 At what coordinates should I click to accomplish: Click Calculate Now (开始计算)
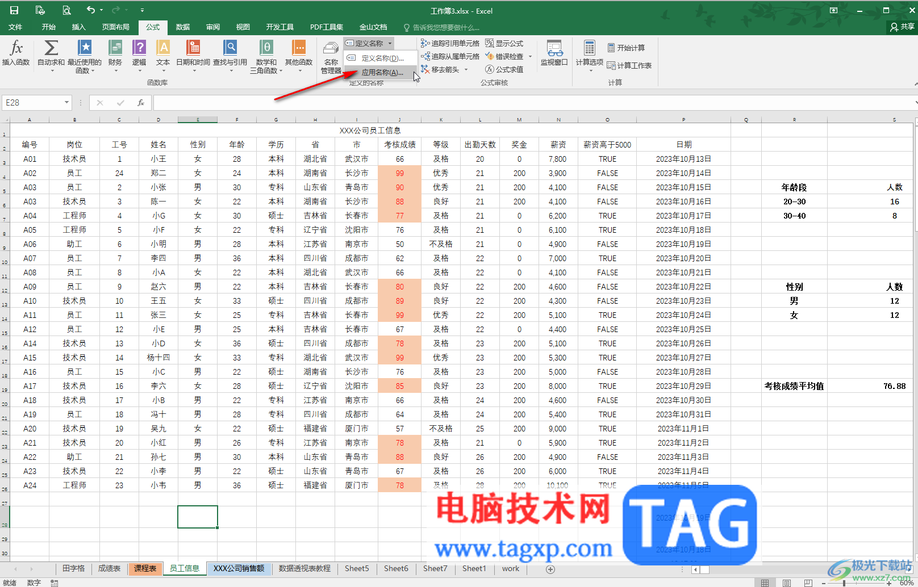pos(626,48)
